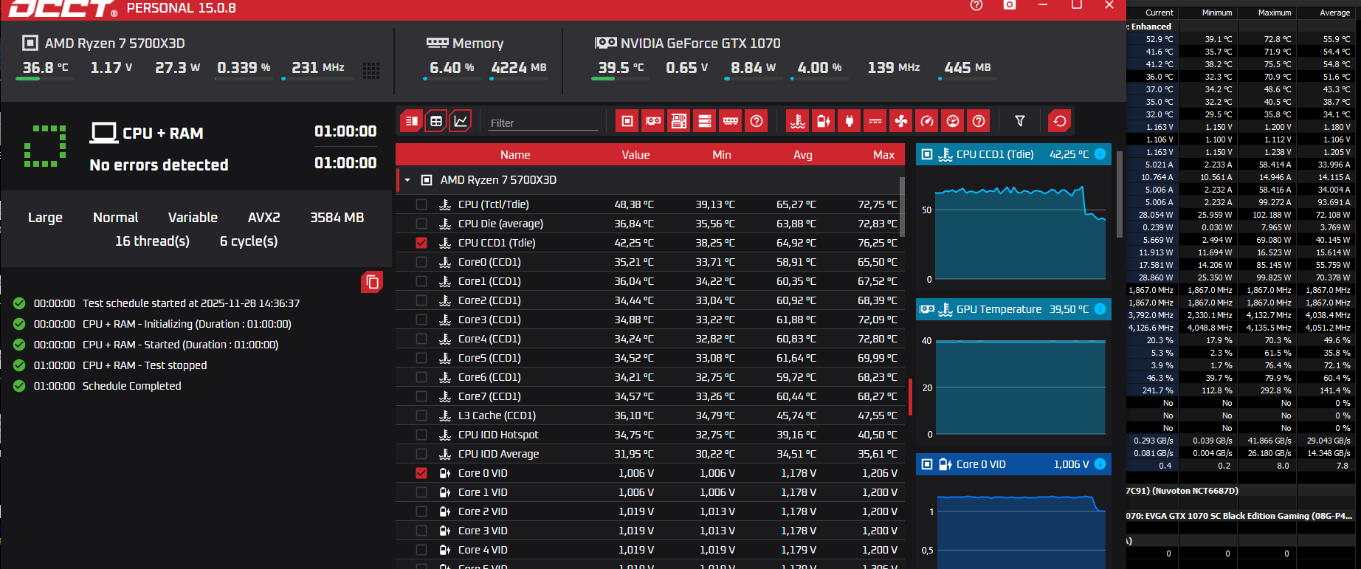
Task: Enable graphing for CPU (Tctl/Tdie)
Action: click(x=421, y=204)
